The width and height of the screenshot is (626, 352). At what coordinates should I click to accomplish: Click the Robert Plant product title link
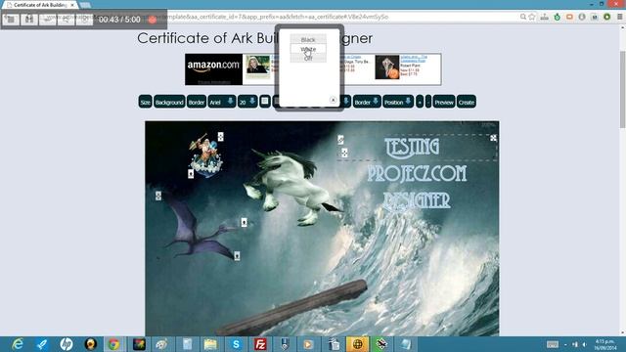pyautogui.click(x=414, y=59)
